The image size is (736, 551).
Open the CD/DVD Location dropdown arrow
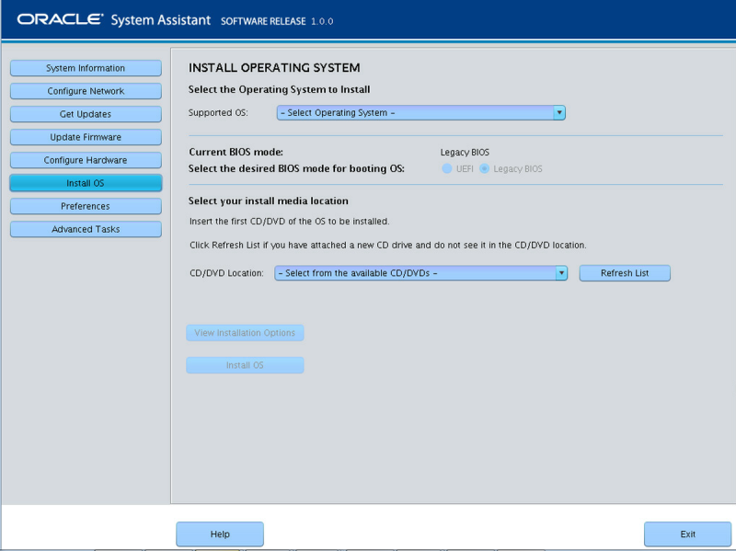pyautogui.click(x=561, y=273)
